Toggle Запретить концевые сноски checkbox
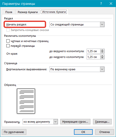Screen dimensions: 116x137 pos(8,30)
